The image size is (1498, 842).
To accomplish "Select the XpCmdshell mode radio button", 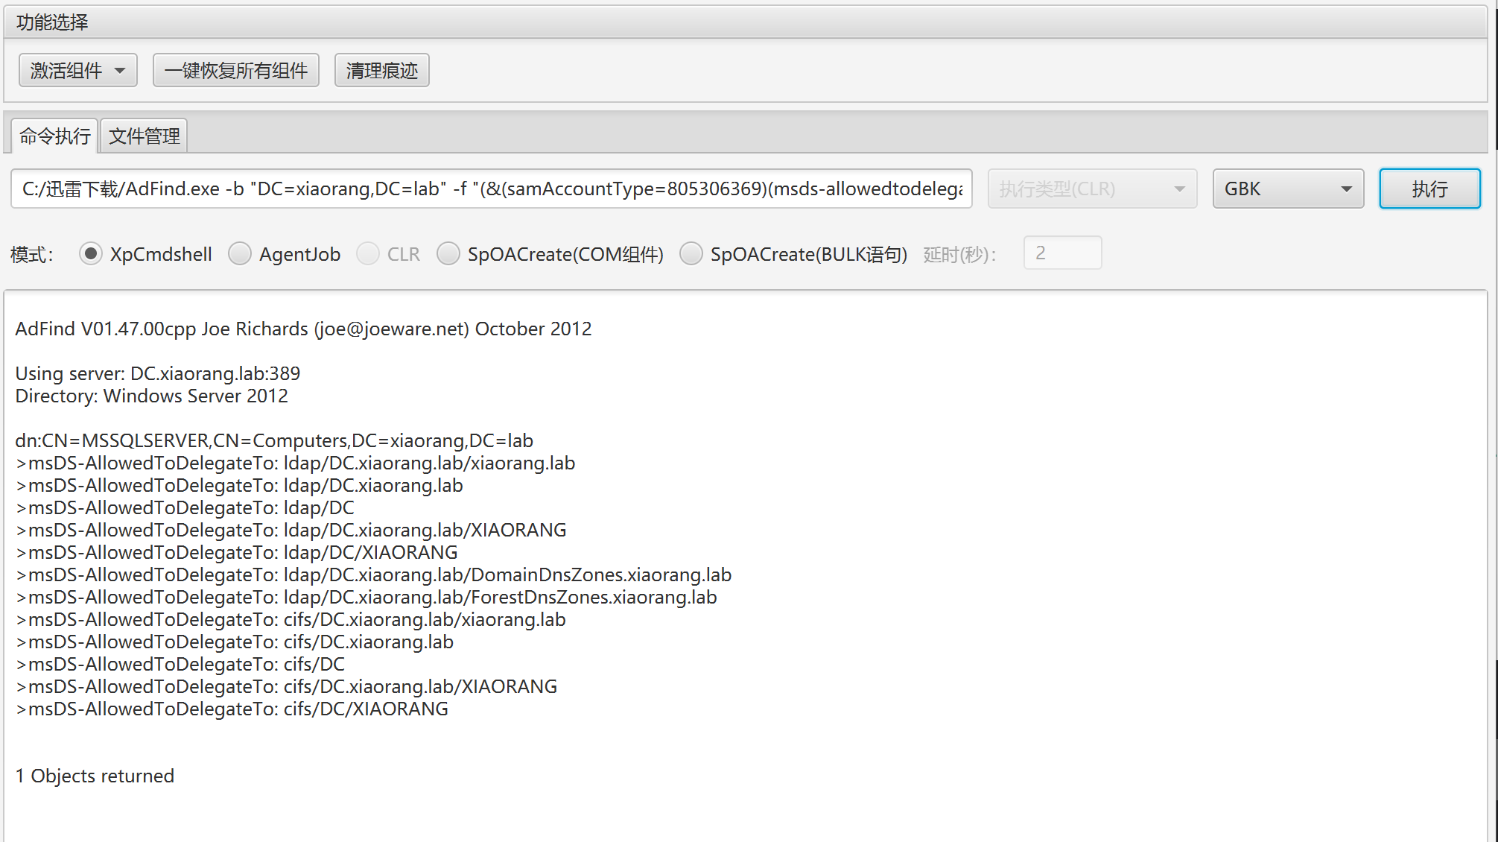I will pos(91,254).
